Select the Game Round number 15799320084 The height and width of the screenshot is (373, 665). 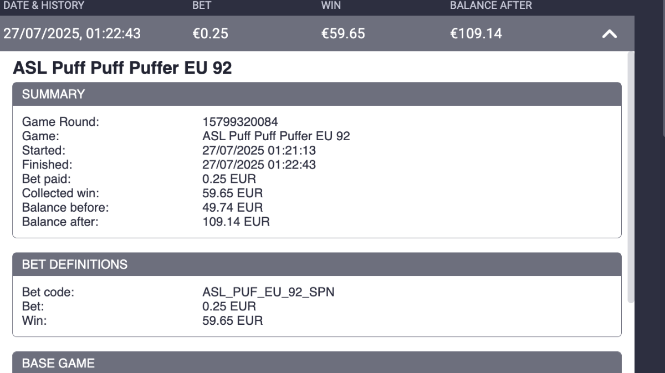241,121
